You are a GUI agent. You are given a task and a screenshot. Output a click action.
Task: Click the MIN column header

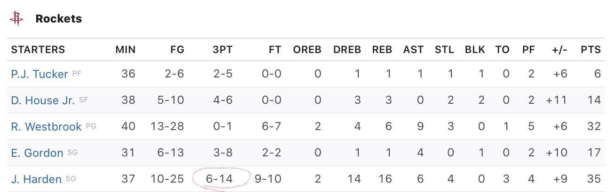coord(126,50)
